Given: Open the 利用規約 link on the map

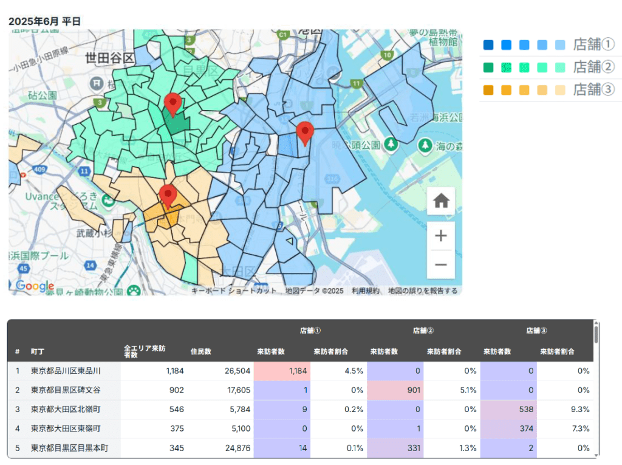Looking at the screenshot, I should pos(366,291).
